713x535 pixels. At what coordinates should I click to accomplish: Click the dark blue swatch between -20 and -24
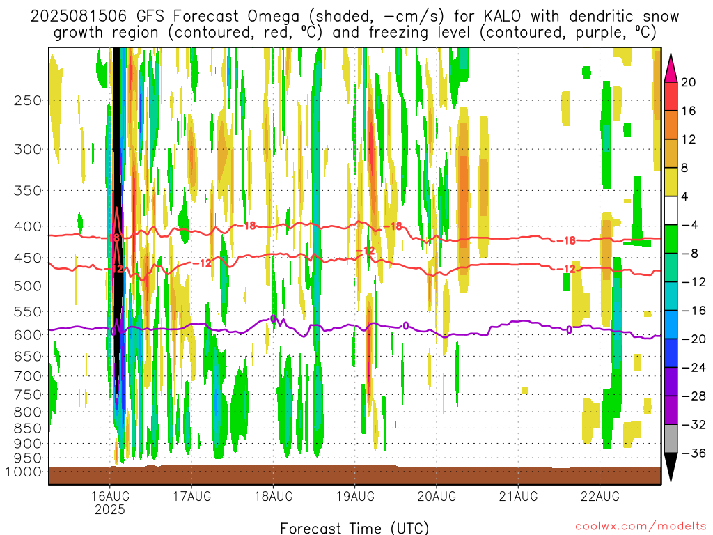pos(671,353)
